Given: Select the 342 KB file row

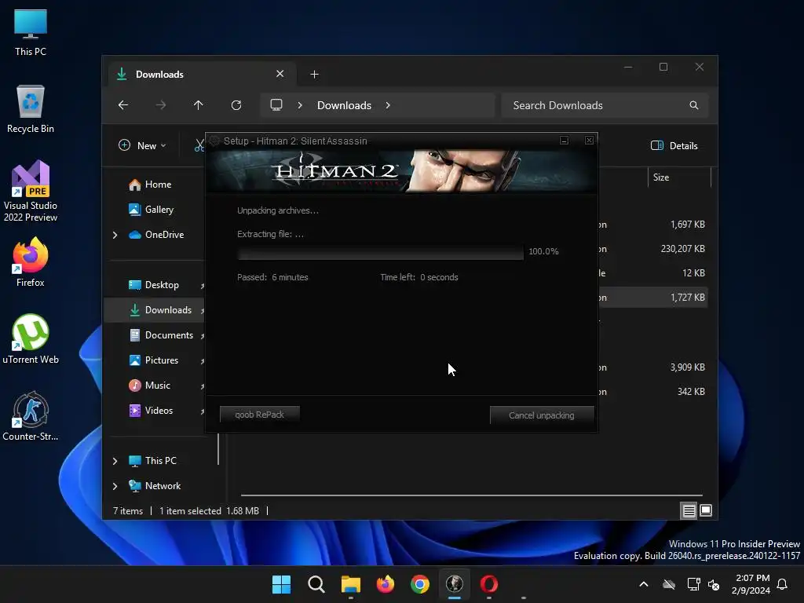Looking at the screenshot, I should 654,392.
